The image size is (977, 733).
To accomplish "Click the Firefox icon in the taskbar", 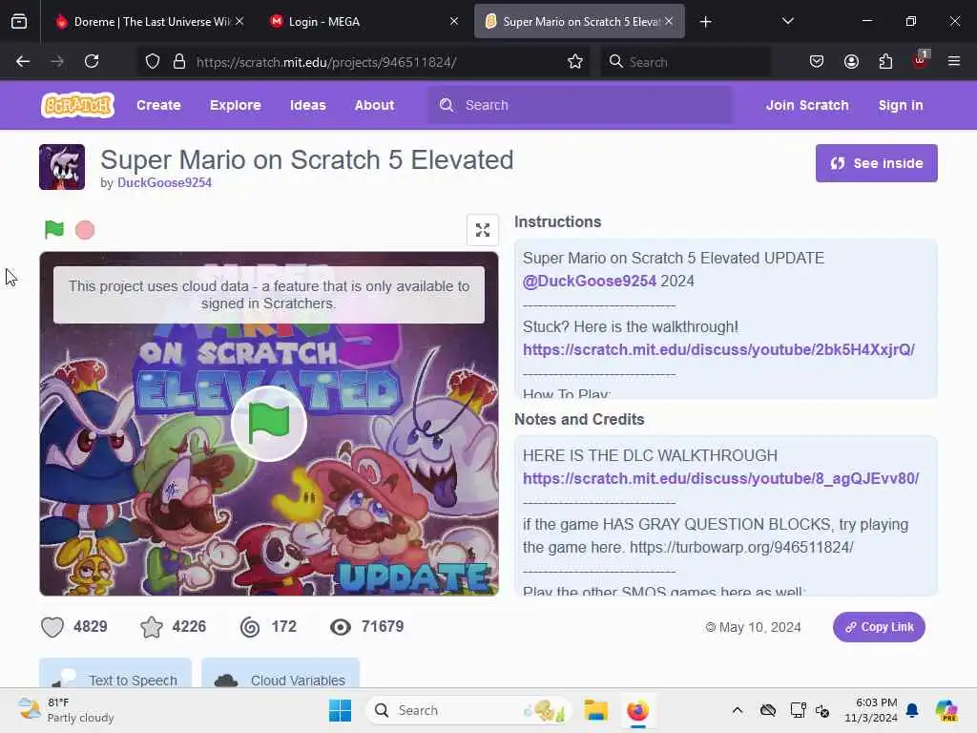I will (637, 710).
